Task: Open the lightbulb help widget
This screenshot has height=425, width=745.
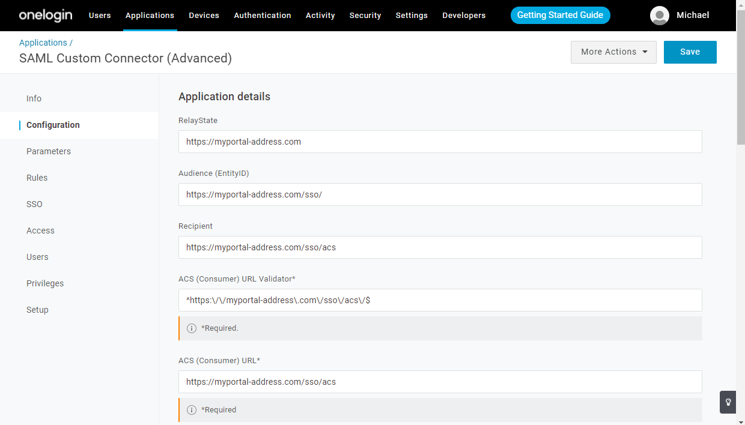Action: [727, 402]
